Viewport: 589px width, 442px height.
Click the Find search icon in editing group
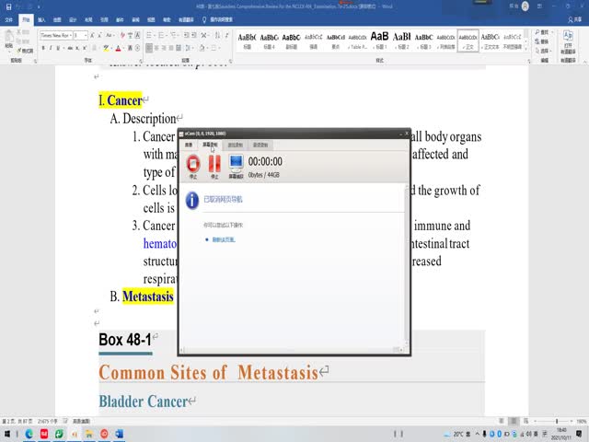pyautogui.click(x=538, y=31)
